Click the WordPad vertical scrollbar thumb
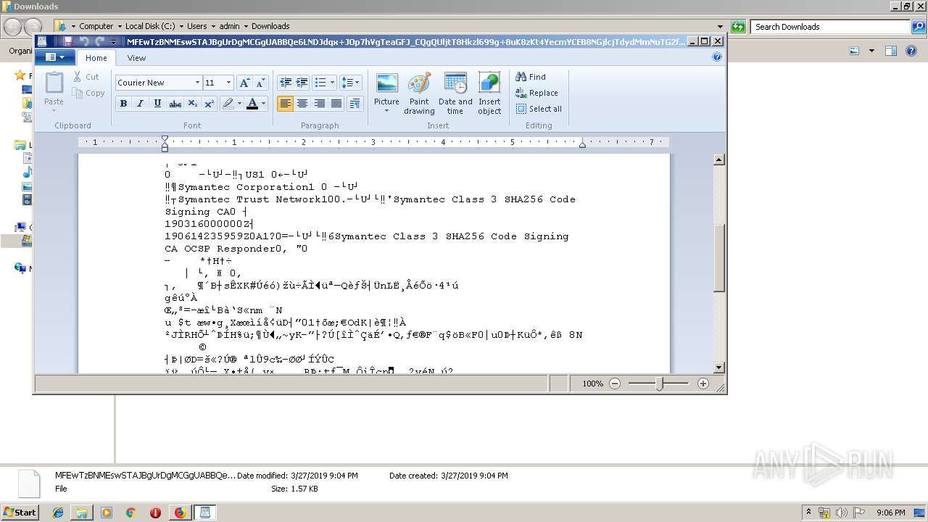 [x=719, y=258]
